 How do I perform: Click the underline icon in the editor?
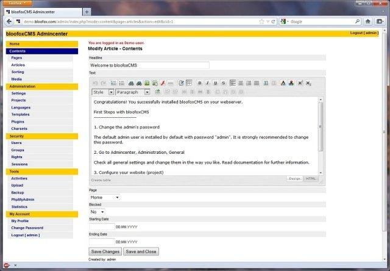coord(215,83)
